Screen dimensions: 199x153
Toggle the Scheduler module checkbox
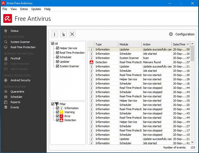pos(58,57)
